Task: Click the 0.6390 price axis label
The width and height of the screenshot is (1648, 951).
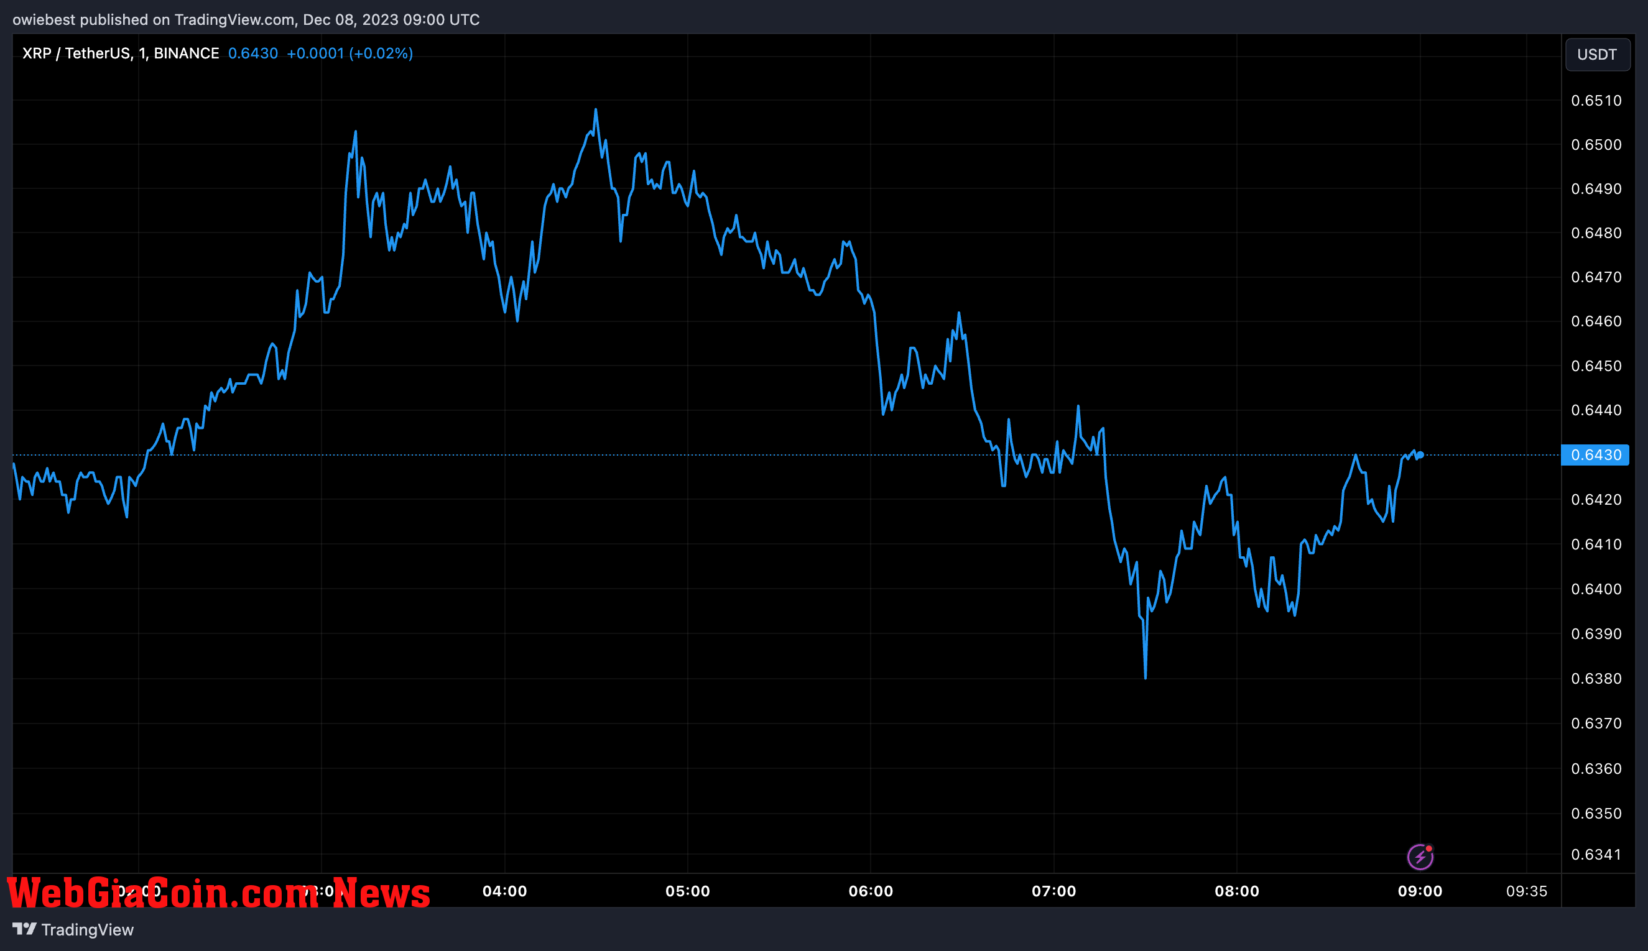Action: click(1596, 634)
